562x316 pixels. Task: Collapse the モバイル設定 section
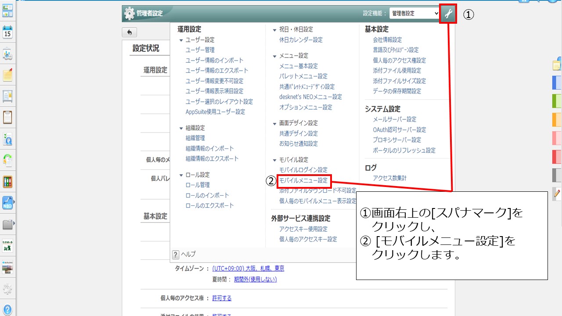pos(275,160)
